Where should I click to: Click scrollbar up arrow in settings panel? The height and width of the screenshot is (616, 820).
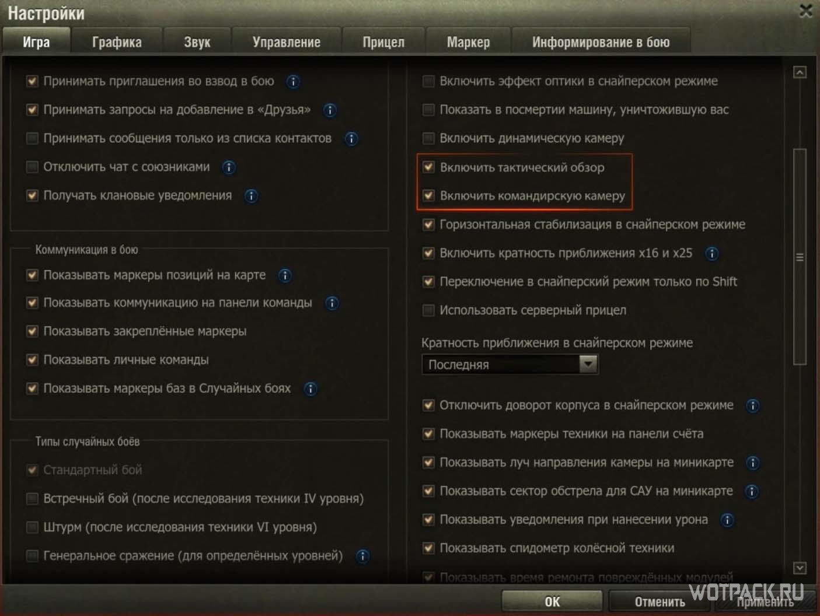tap(800, 72)
